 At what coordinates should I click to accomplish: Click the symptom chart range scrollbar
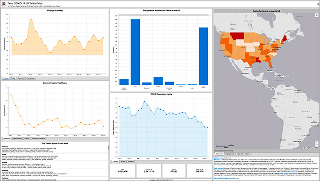pyautogui.click(x=164, y=15)
